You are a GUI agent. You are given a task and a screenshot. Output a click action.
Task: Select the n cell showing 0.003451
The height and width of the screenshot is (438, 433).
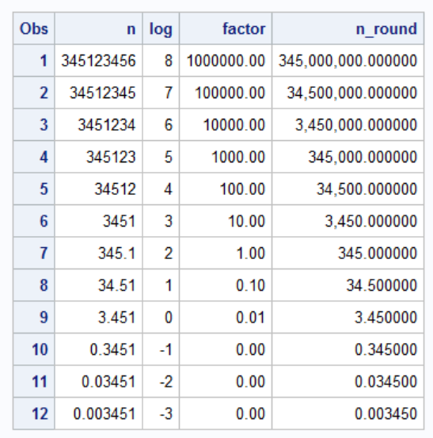(x=98, y=413)
